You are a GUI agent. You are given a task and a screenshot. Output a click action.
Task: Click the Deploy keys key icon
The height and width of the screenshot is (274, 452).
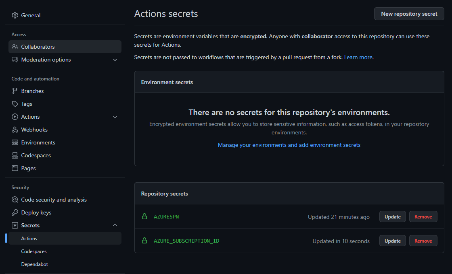pos(15,212)
